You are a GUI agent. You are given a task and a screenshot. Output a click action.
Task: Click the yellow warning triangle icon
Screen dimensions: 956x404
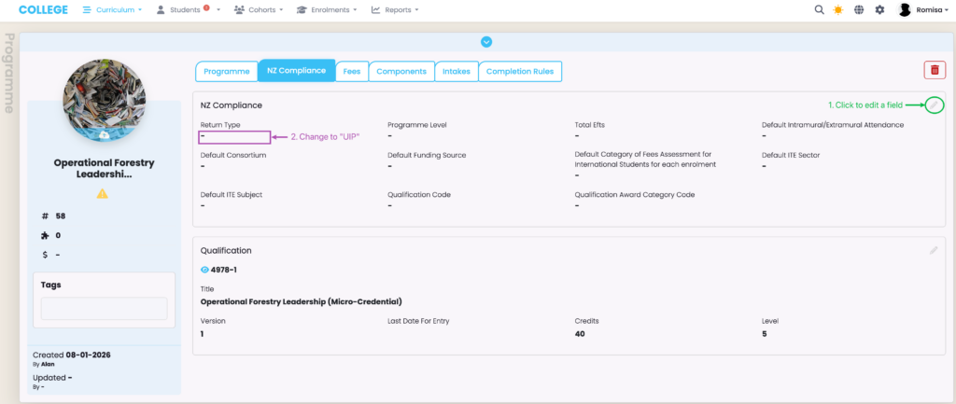[x=103, y=194]
